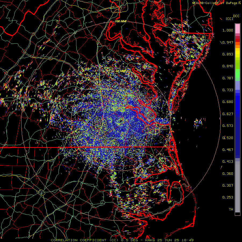This screenshot has height=242, width=242.
Task: Pick the red segment of the color bar
Action: pyautogui.click(x=237, y=40)
